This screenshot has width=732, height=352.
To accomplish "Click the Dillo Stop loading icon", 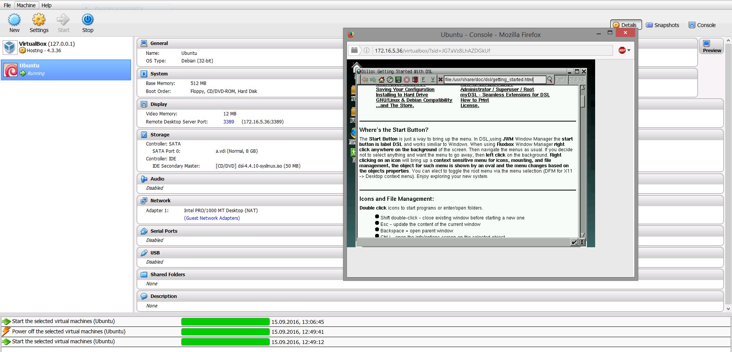I will click(407, 80).
